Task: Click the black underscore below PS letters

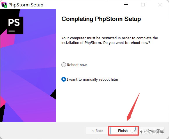Action: coord(12,31)
